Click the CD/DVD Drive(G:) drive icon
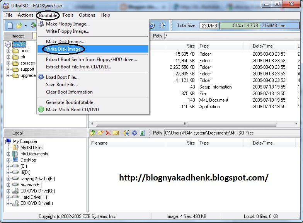The image size is (303, 223). coord(15,191)
